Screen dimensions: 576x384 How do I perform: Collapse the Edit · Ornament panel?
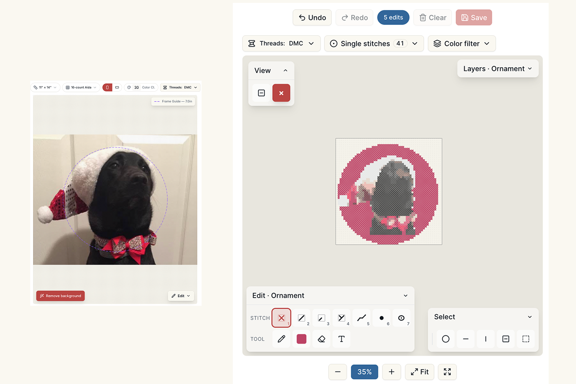(x=406, y=296)
